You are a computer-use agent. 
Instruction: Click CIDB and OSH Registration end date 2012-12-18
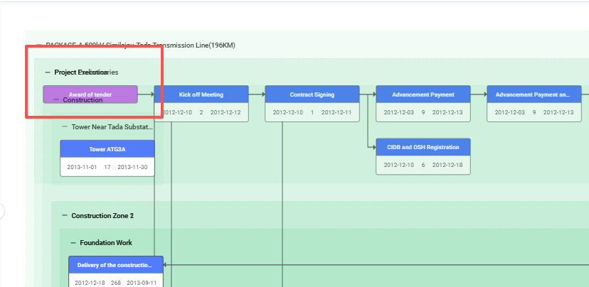pos(447,165)
